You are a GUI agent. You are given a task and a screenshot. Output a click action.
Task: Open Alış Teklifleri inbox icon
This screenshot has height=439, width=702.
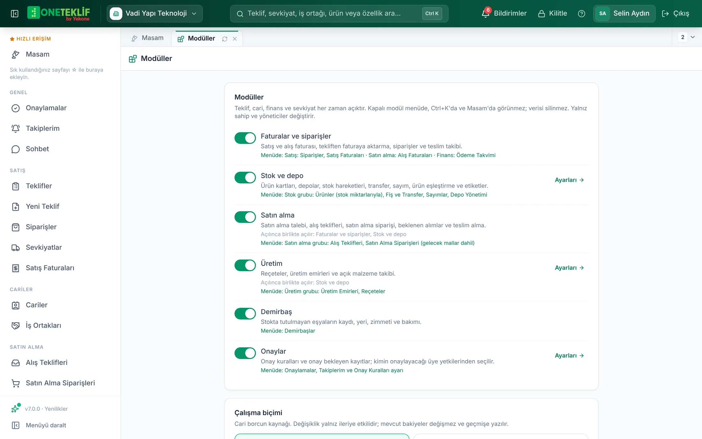(x=16, y=363)
